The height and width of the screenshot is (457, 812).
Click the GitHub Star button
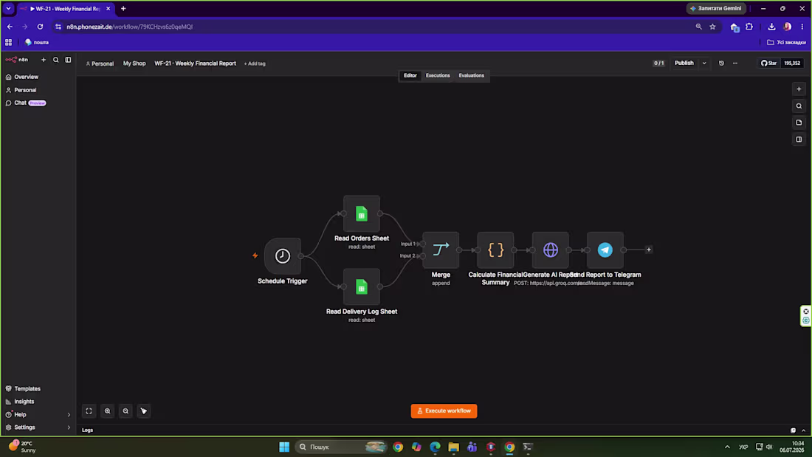(768, 63)
